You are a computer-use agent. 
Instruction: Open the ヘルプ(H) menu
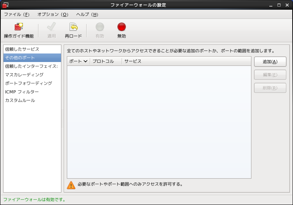(x=87, y=14)
